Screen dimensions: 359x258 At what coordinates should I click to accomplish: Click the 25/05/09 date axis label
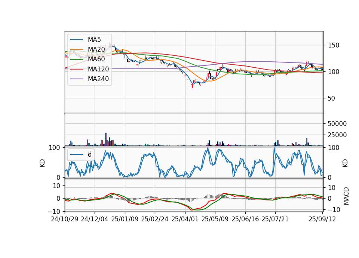(215, 219)
